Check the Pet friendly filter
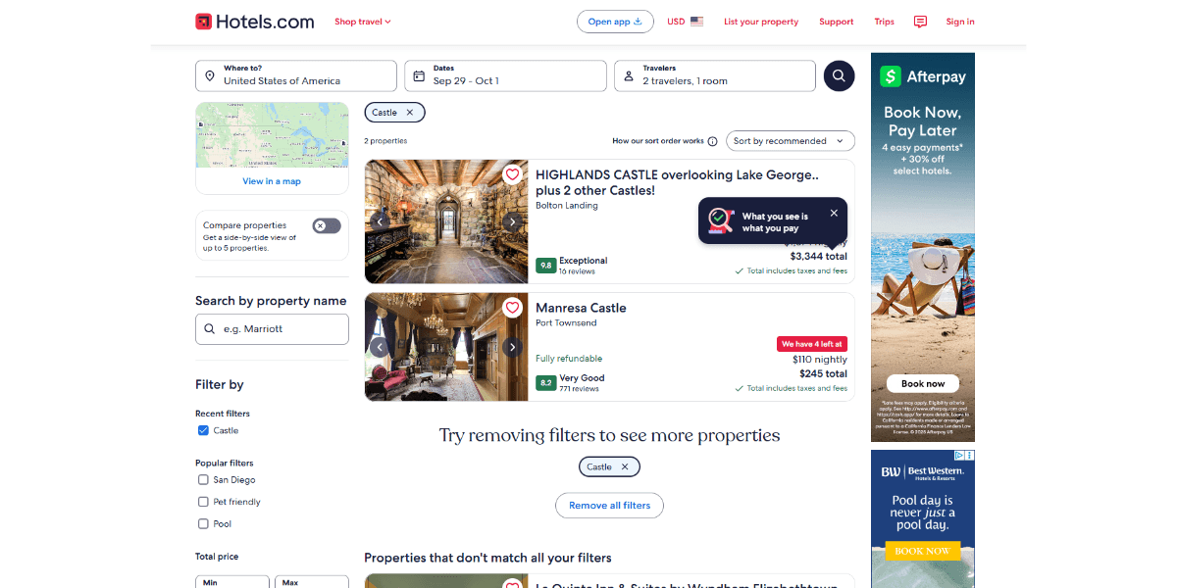 203,502
